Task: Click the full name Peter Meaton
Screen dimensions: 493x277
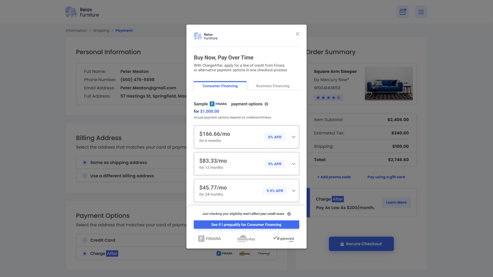Action: pyautogui.click(x=134, y=72)
